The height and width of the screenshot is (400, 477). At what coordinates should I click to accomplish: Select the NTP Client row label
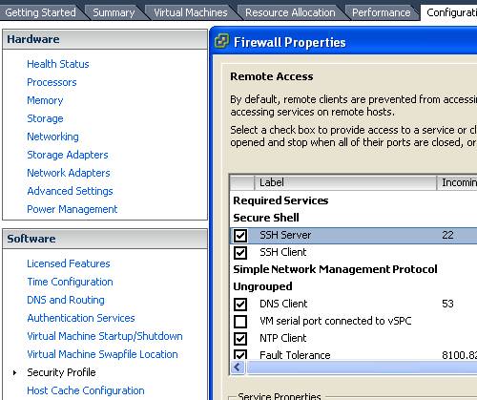tap(283, 338)
